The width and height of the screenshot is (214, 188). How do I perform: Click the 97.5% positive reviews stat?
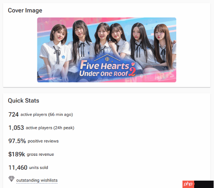[33, 141]
